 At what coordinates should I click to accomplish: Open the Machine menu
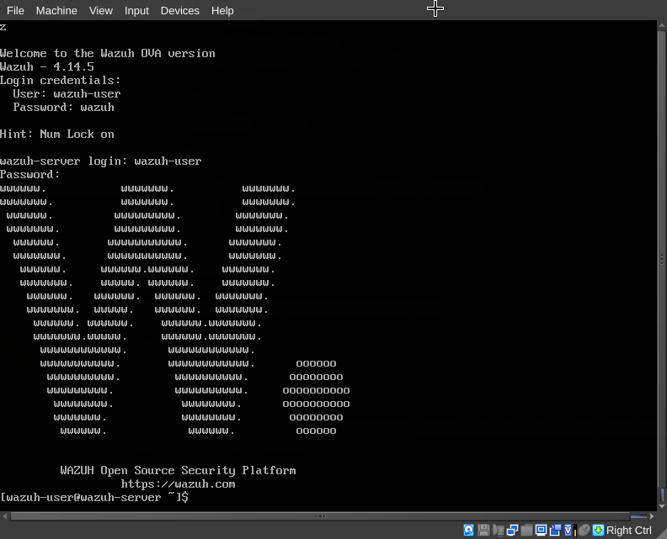[x=56, y=11]
